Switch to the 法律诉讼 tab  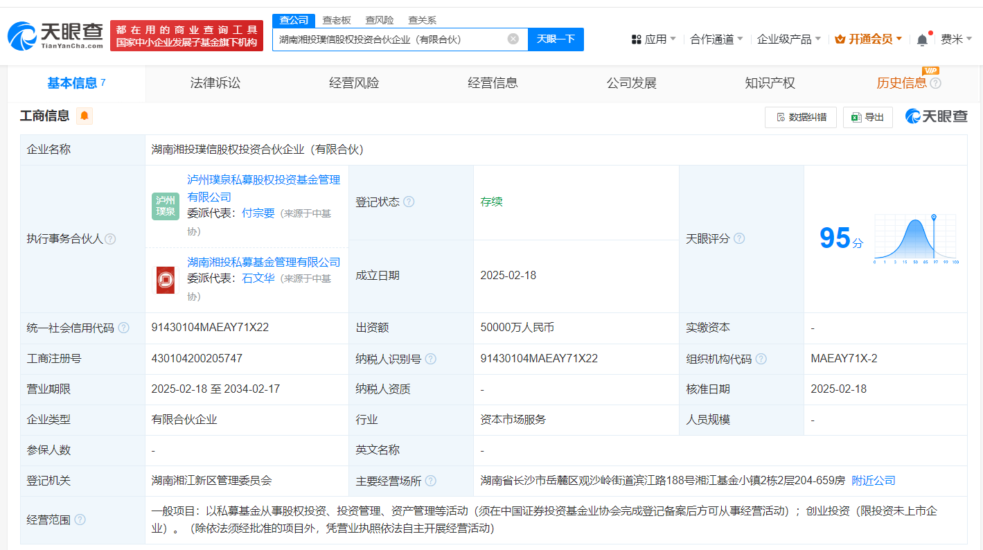pyautogui.click(x=215, y=83)
